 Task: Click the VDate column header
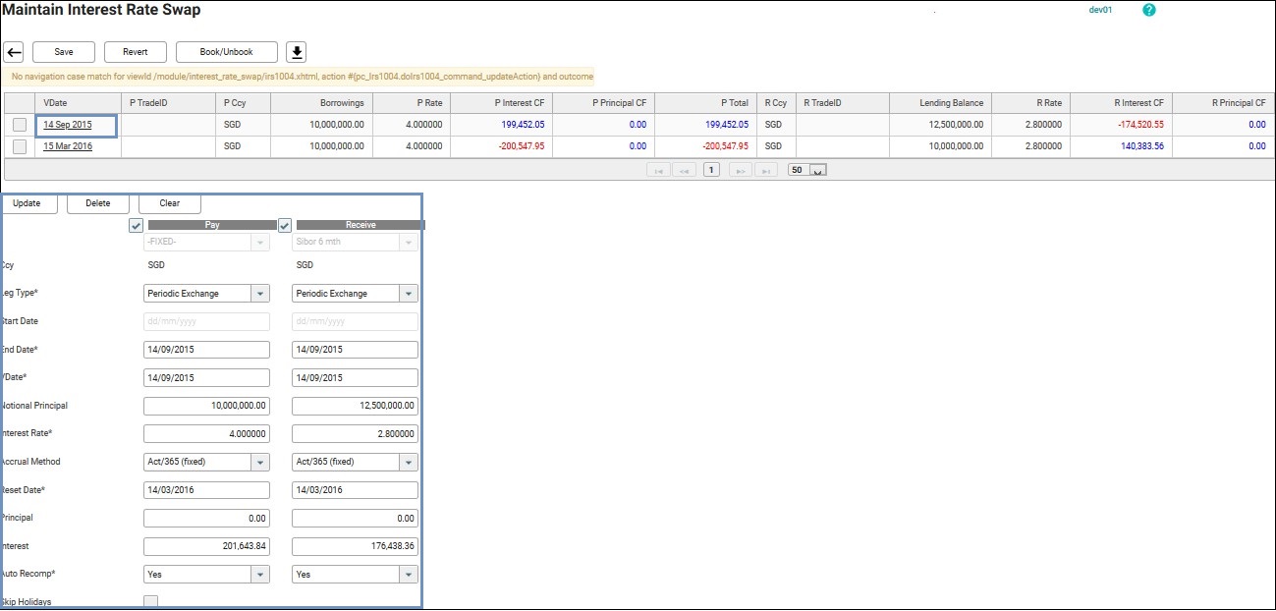[55, 103]
